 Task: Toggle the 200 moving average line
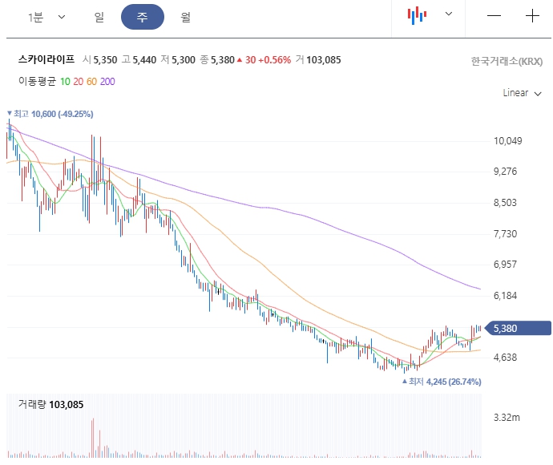tap(107, 82)
